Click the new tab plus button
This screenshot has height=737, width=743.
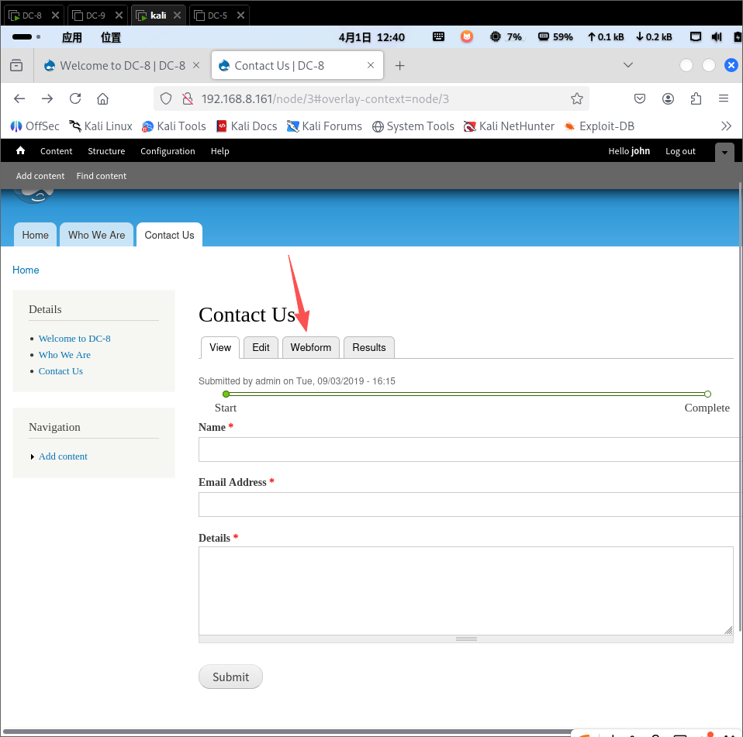tap(399, 66)
